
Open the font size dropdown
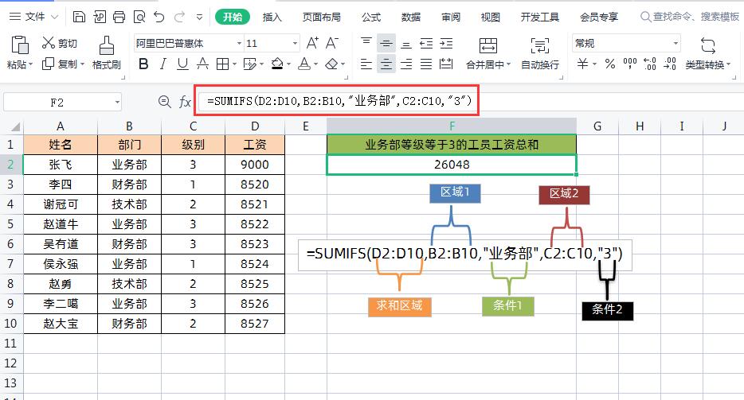click(x=296, y=43)
